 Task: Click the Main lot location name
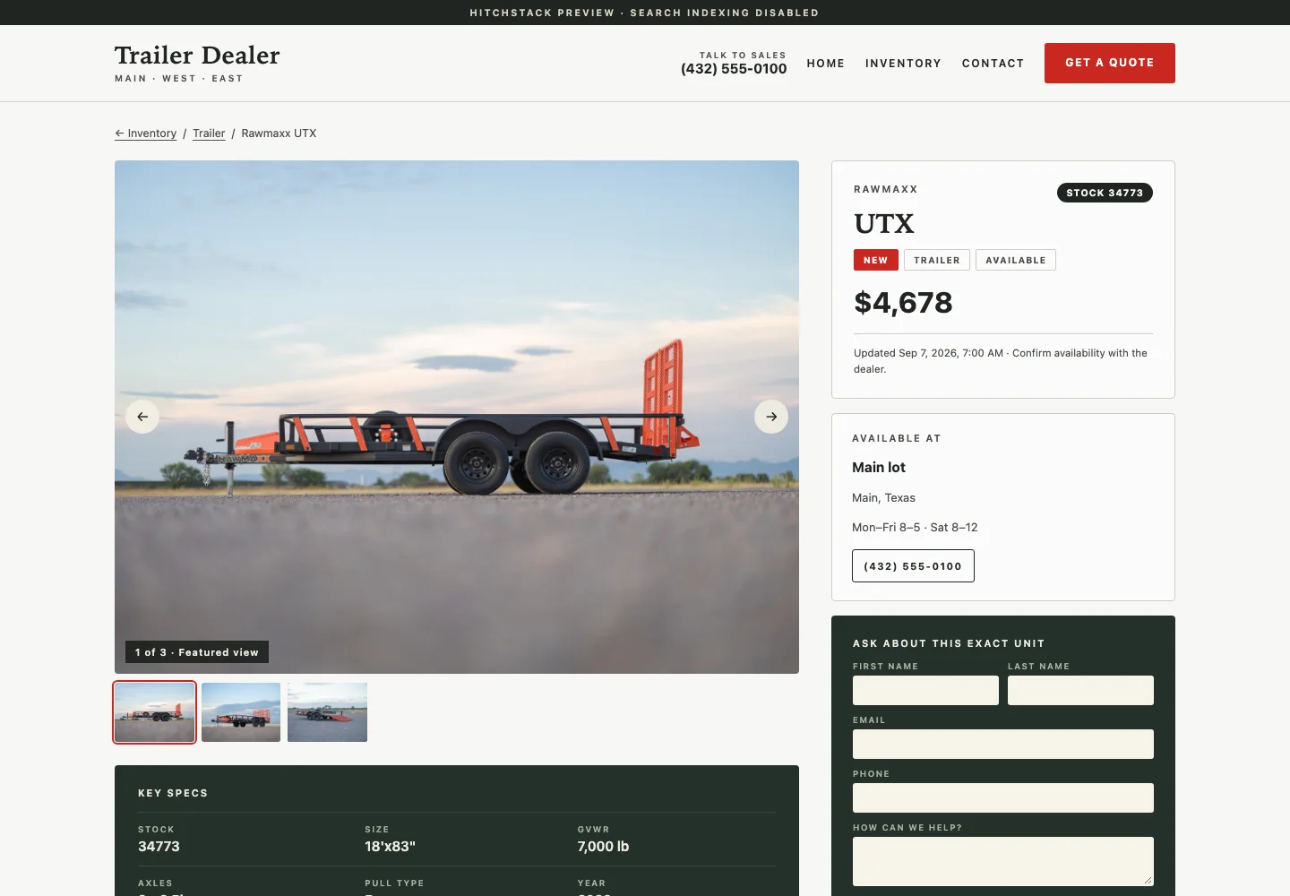click(x=879, y=468)
